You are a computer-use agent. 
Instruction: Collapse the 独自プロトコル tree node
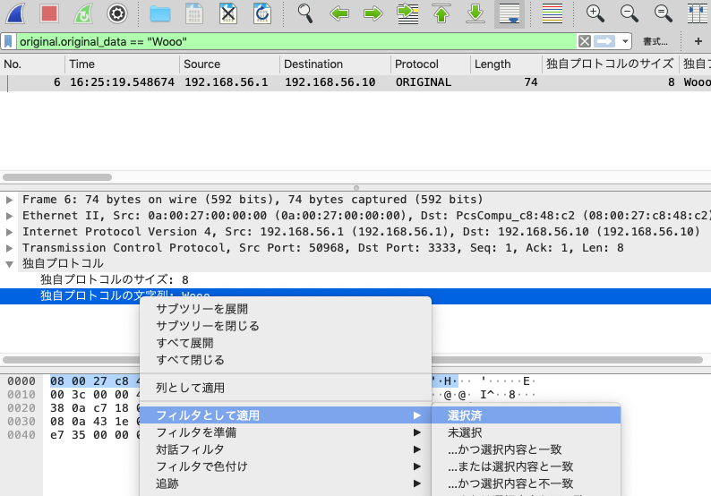[x=10, y=264]
